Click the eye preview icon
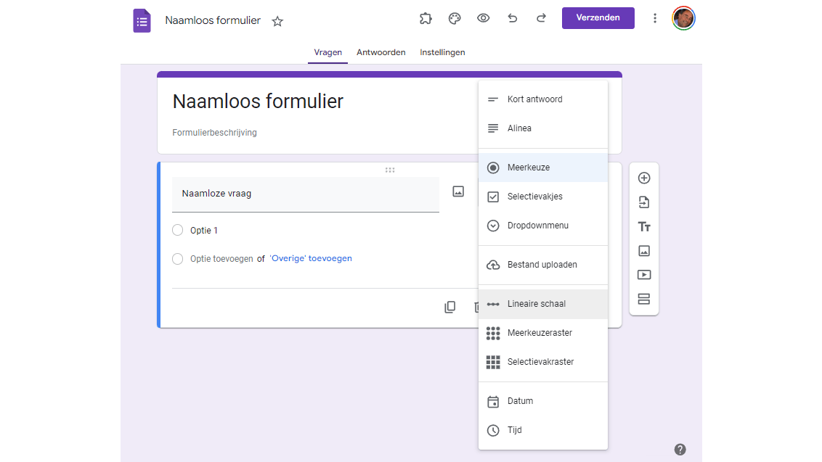The image size is (822, 462). click(x=484, y=19)
